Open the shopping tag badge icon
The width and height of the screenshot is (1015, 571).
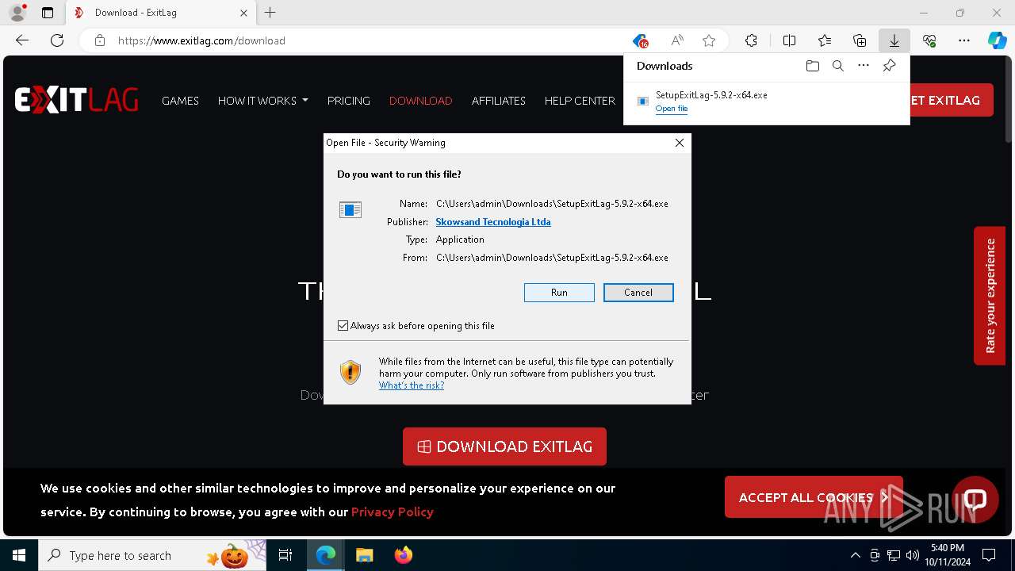point(641,40)
